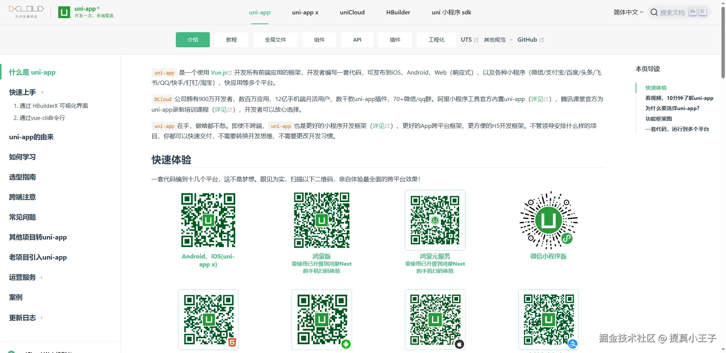Expand the 运营服务 sidebar section
The height and width of the screenshot is (353, 726).
(x=26, y=277)
